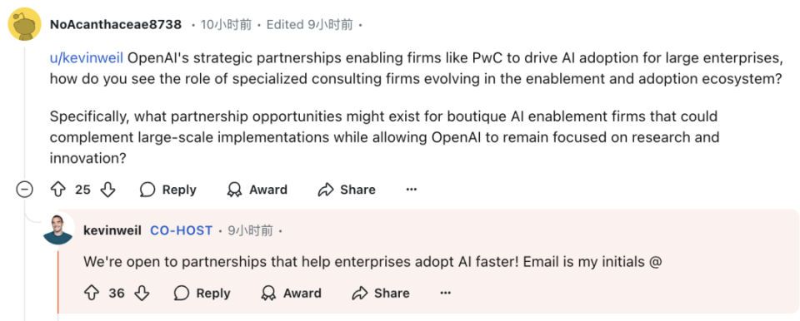
Task: Give an Award to kevinweil's reply
Action: [x=292, y=293]
